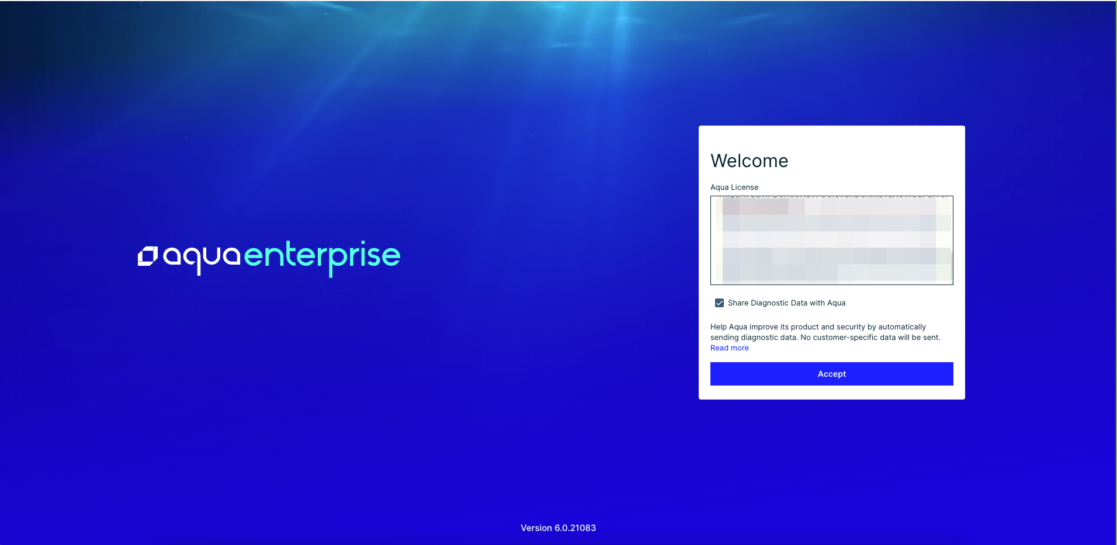The image size is (1117, 545).
Task: Focus the Aqua License text area
Action: tap(831, 240)
